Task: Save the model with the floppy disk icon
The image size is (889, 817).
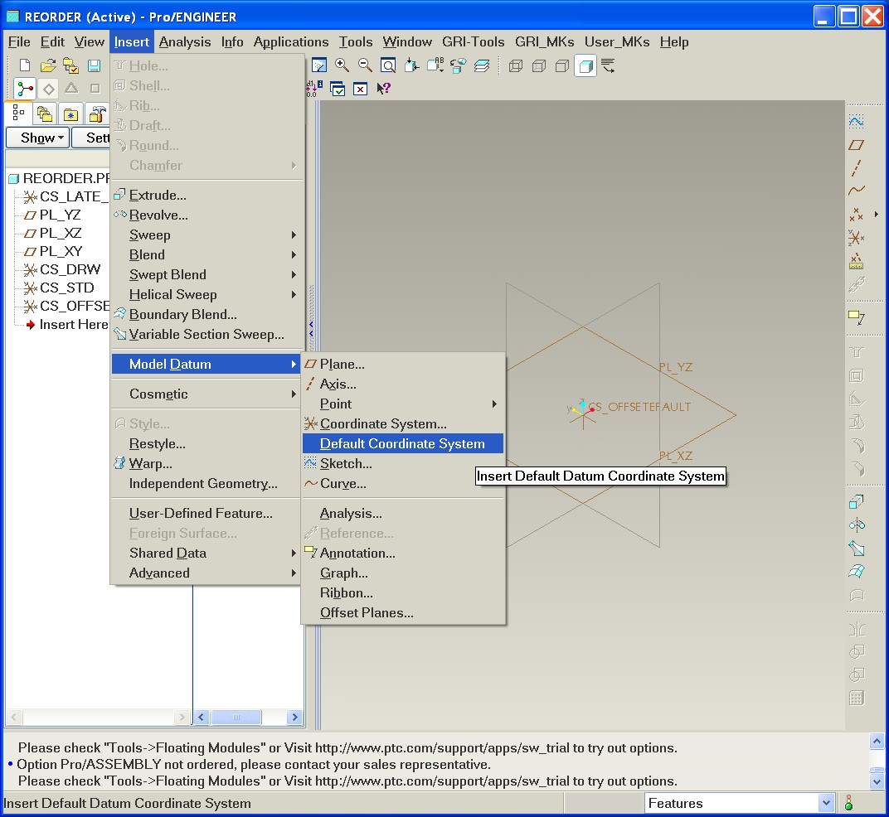Action: pyautogui.click(x=94, y=65)
